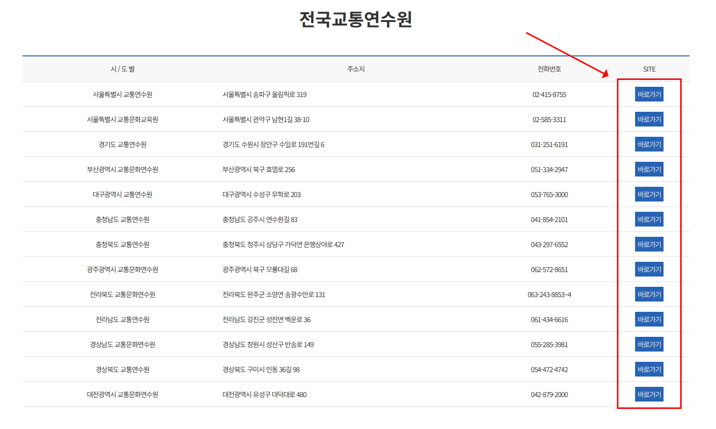This screenshot has height=429, width=716.
Task: Open 바로가기 for 전라남도 교통연수원
Action: (x=649, y=319)
